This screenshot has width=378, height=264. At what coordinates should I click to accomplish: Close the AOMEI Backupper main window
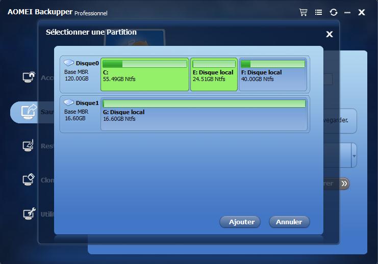click(x=362, y=12)
